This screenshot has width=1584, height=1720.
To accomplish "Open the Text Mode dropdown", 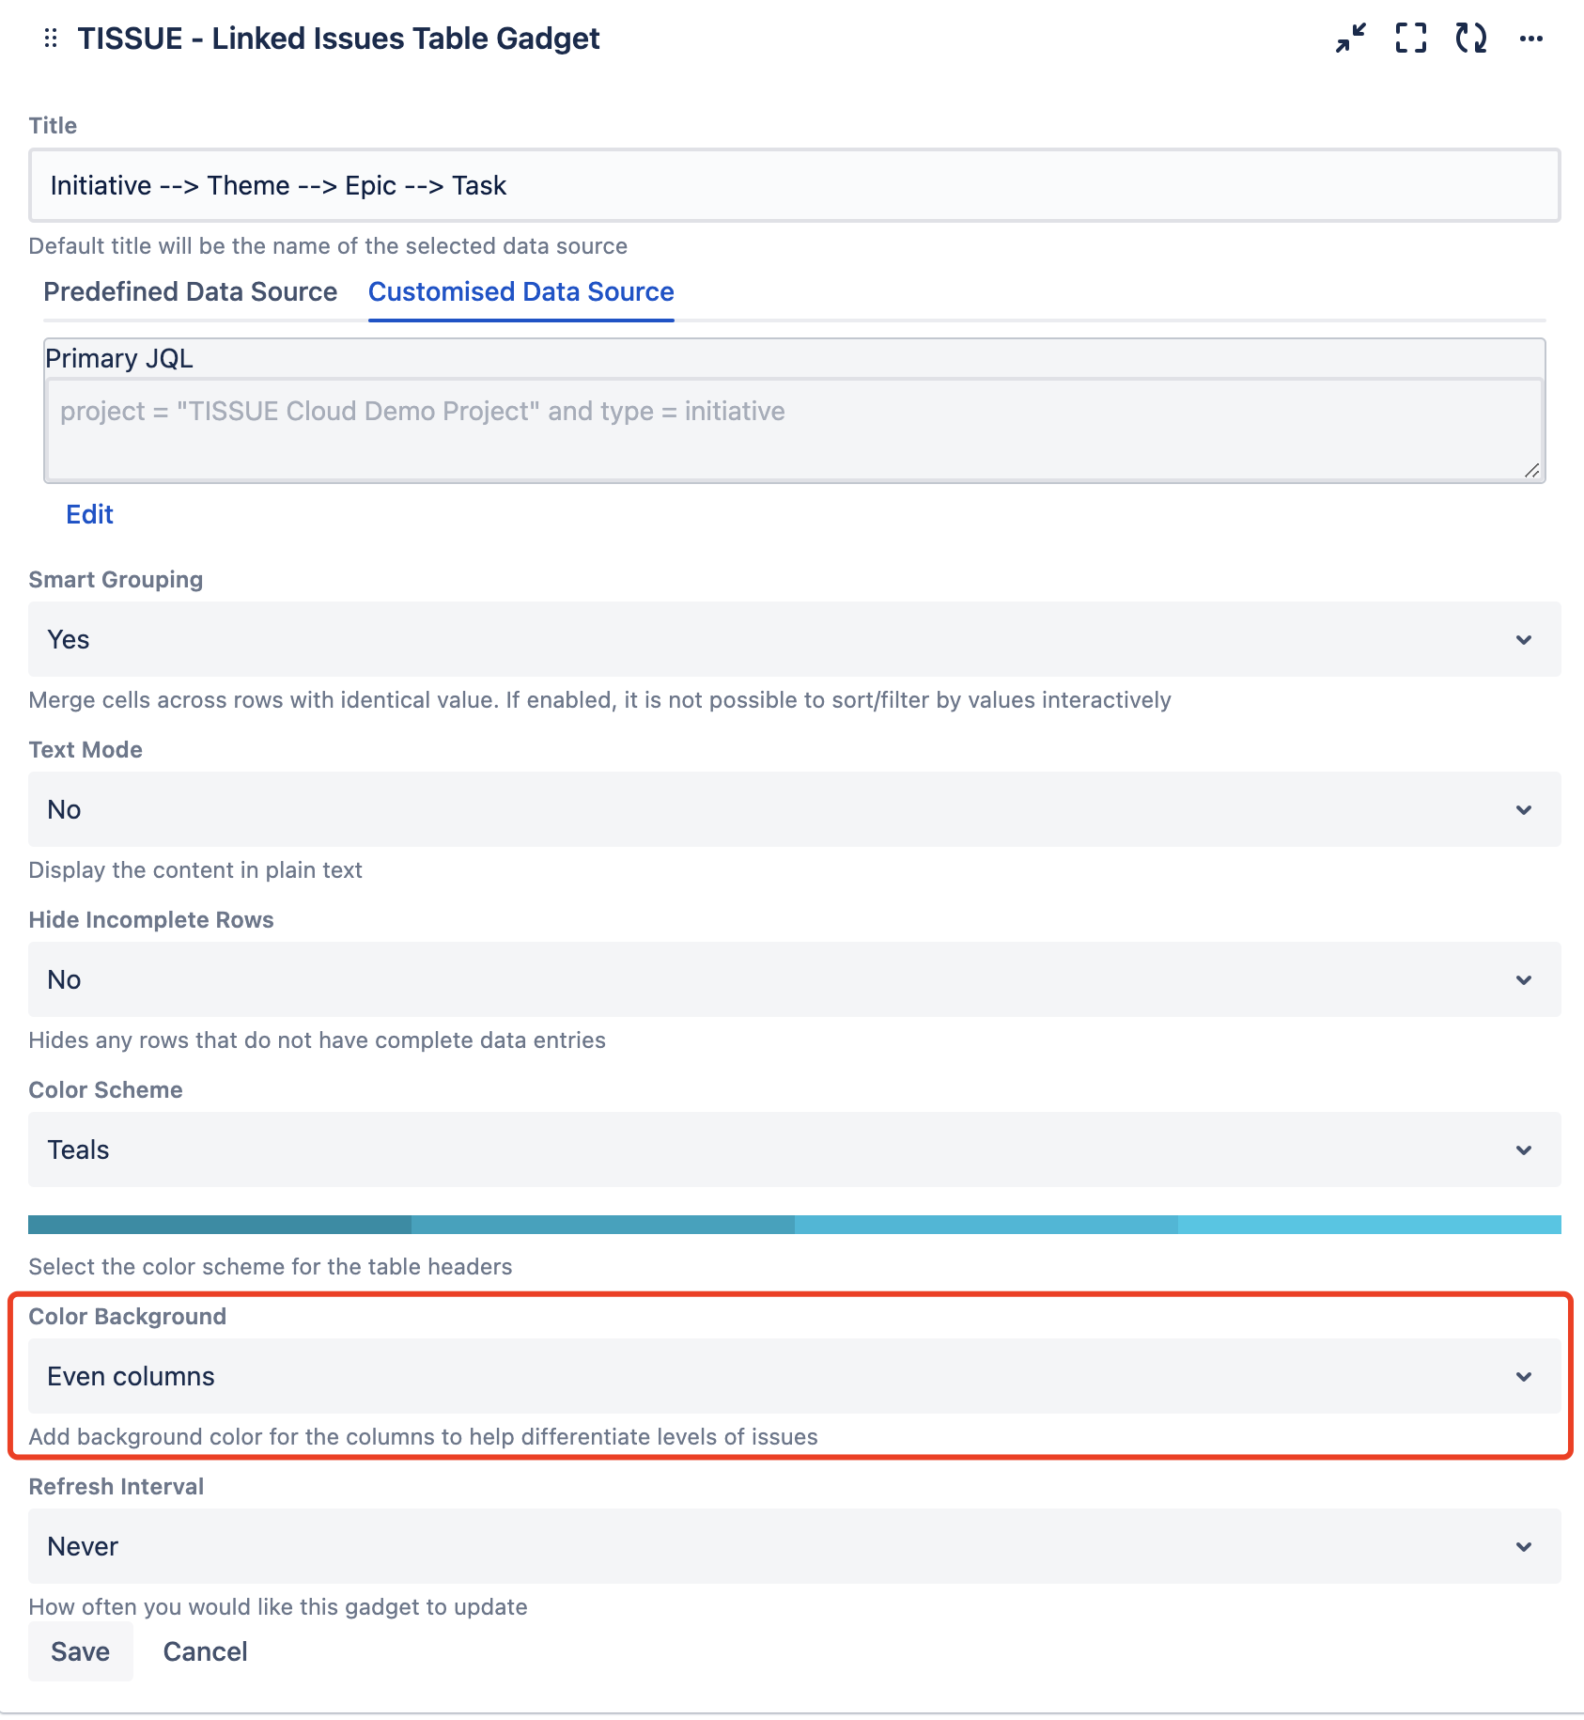I will click(794, 809).
